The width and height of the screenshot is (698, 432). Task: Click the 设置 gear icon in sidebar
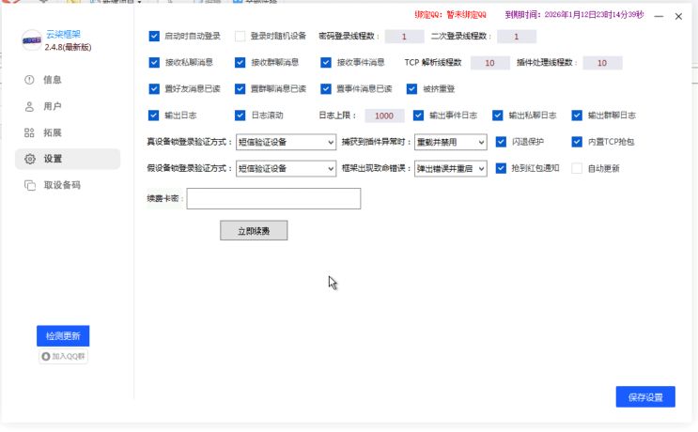(29, 159)
